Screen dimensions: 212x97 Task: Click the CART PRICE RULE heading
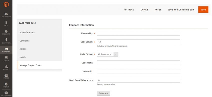27,23
